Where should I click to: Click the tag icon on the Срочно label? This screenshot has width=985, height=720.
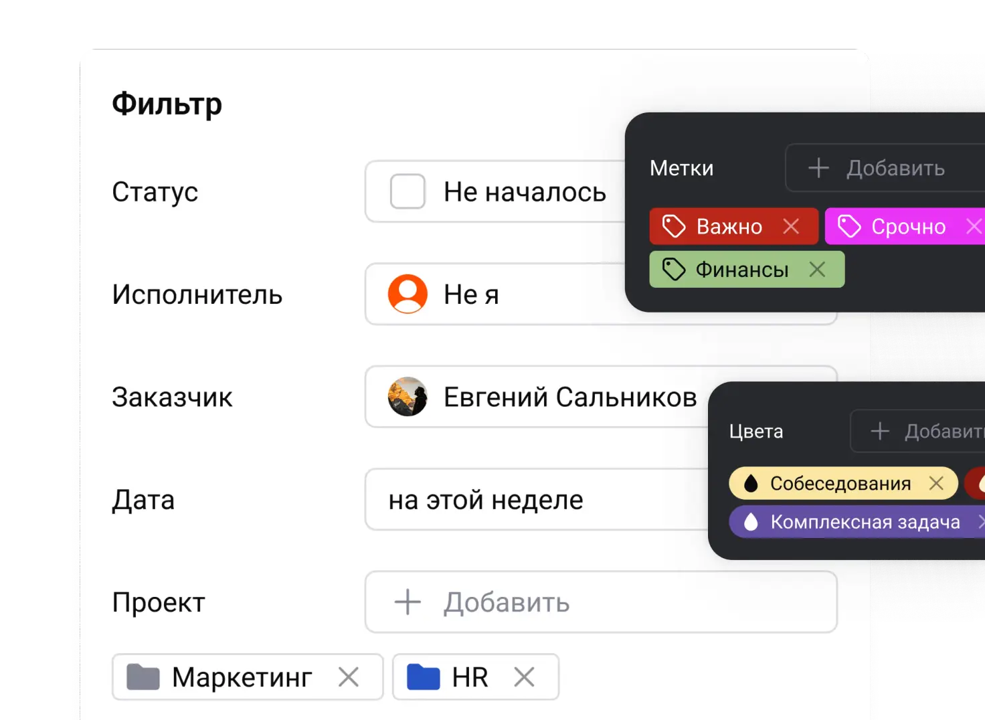point(851,226)
